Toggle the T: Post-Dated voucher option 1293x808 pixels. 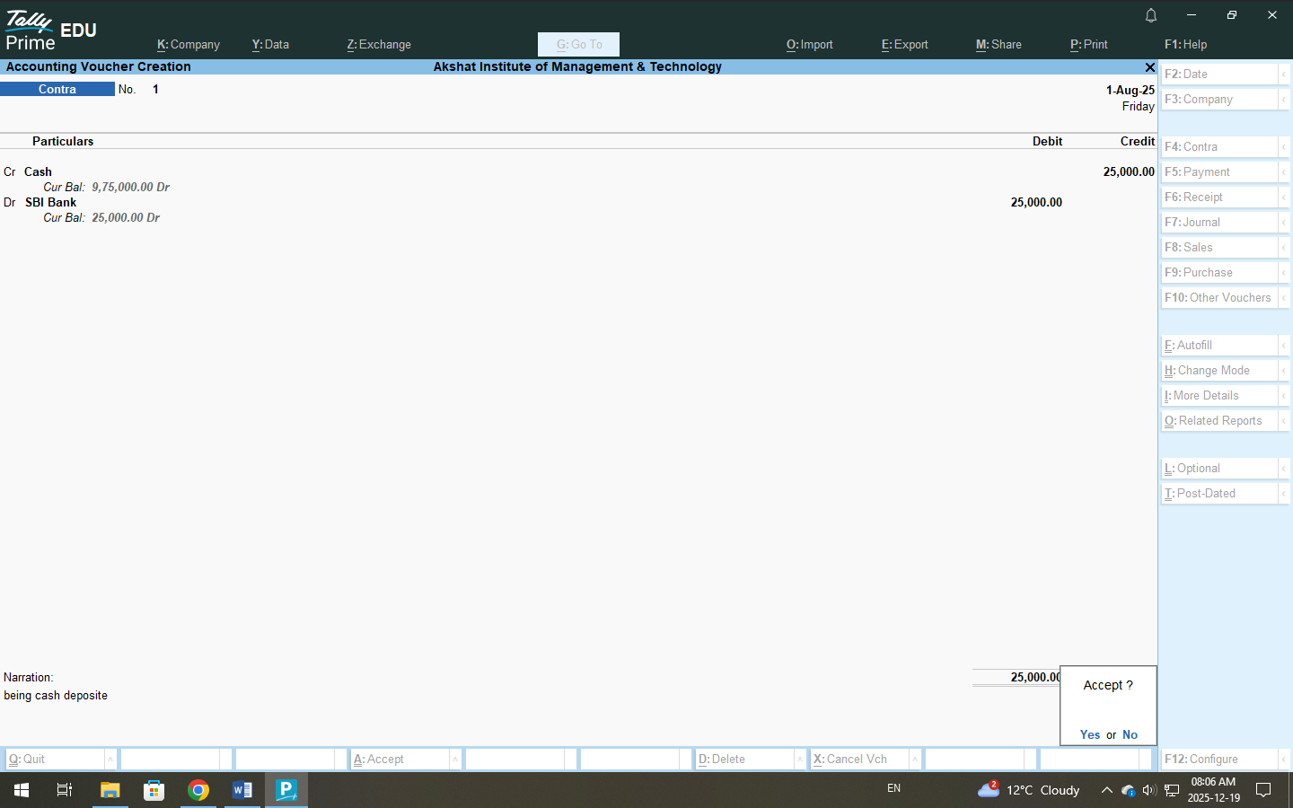1218,494
